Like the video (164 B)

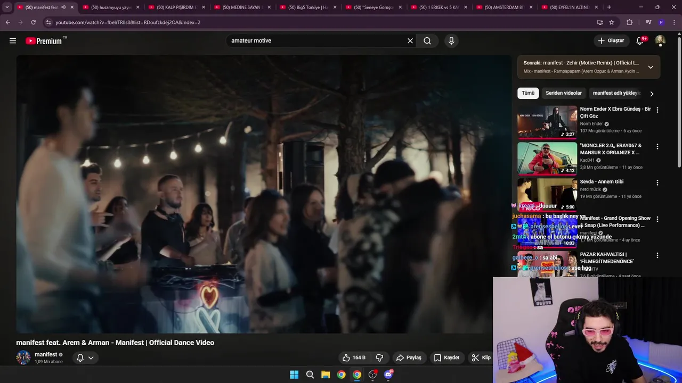354,357
